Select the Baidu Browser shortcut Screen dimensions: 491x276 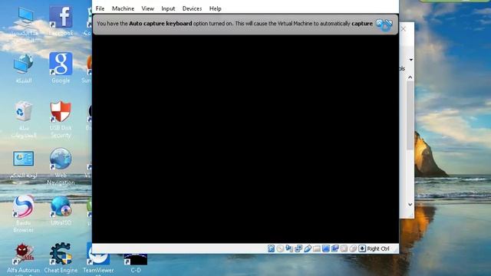tap(24, 214)
